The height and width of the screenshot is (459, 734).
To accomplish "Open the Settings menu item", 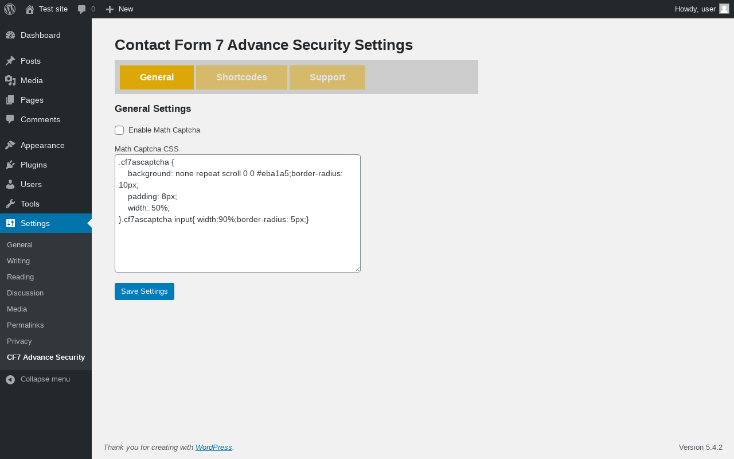I will coord(46,223).
